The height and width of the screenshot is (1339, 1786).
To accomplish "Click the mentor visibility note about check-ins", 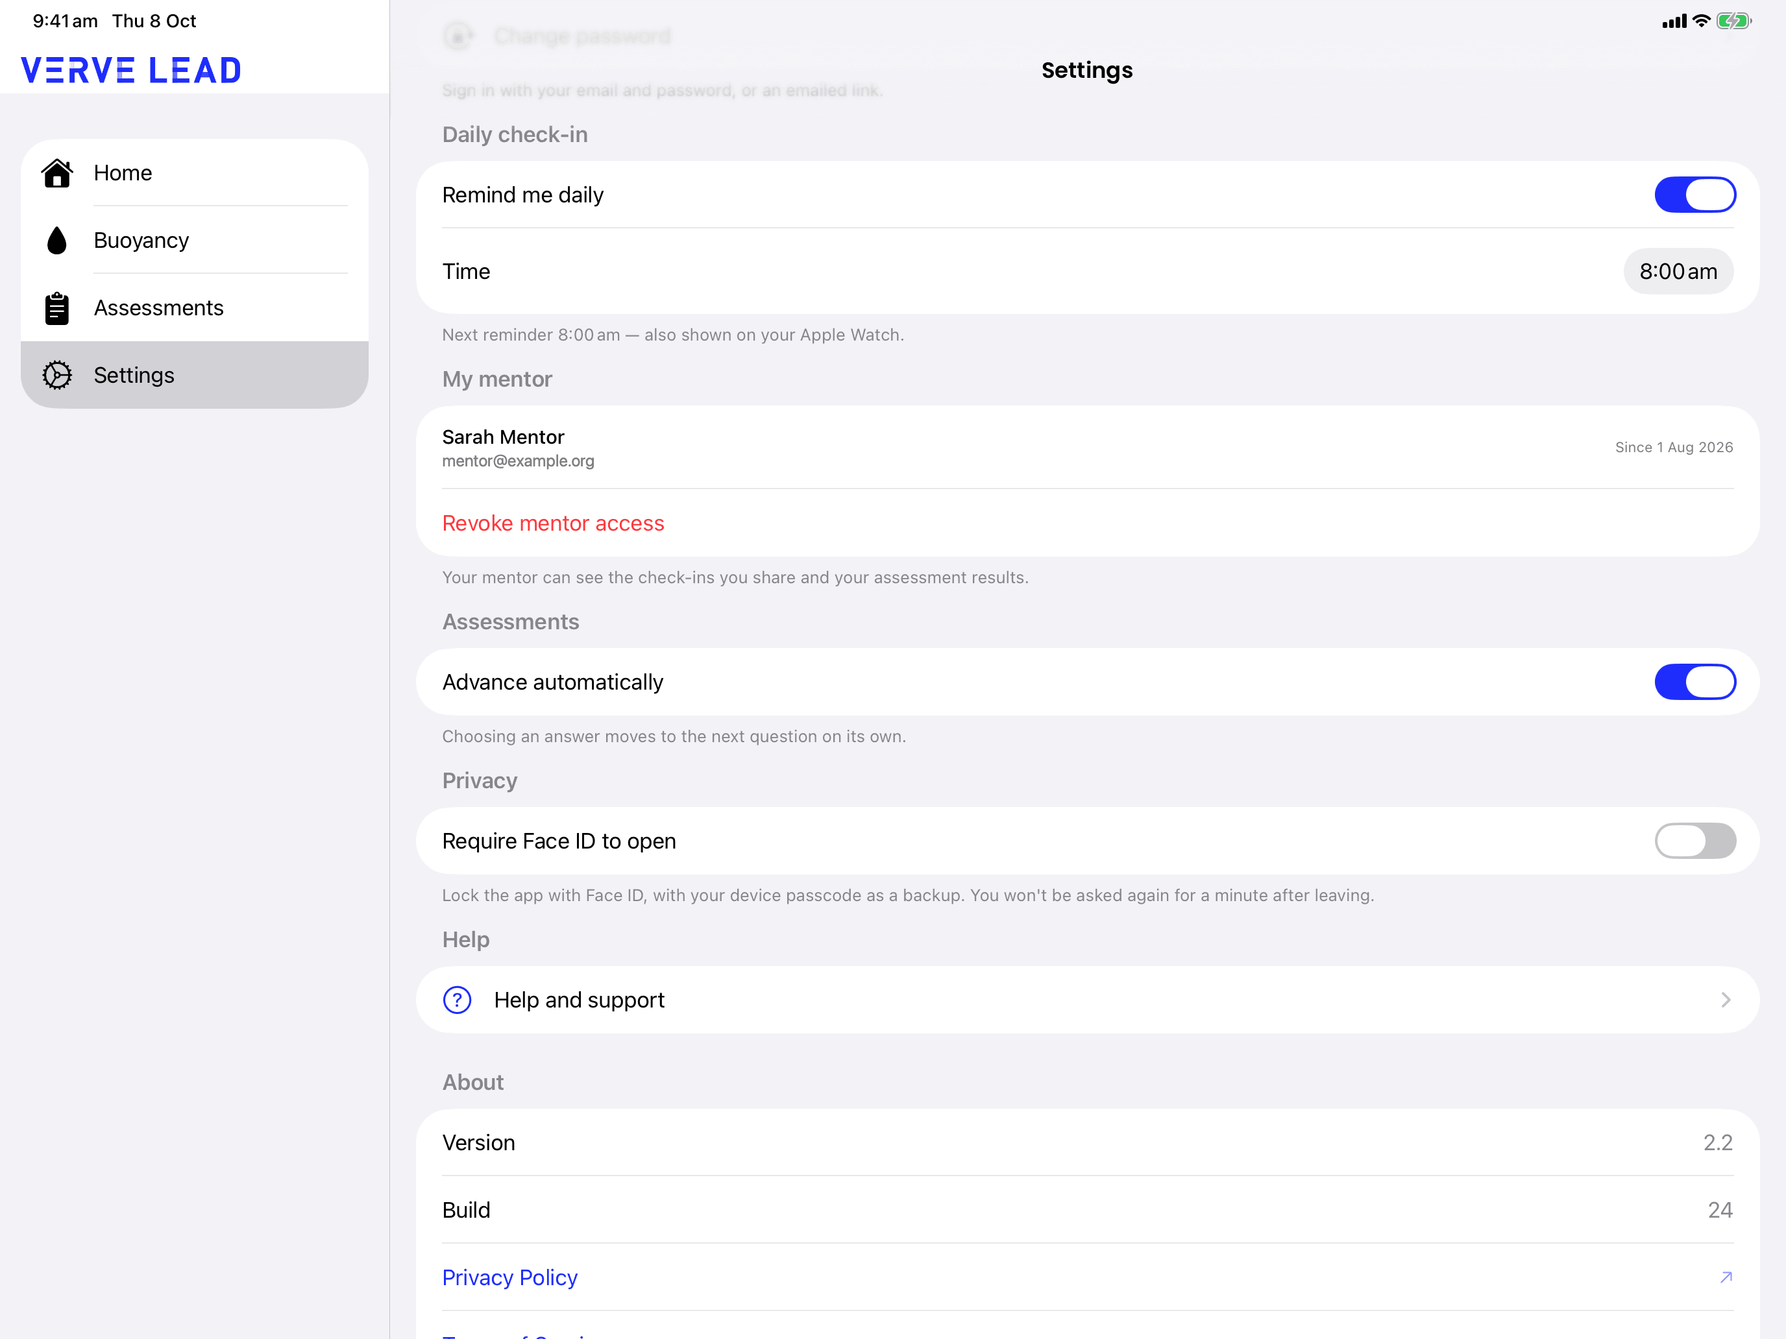I will (x=735, y=578).
